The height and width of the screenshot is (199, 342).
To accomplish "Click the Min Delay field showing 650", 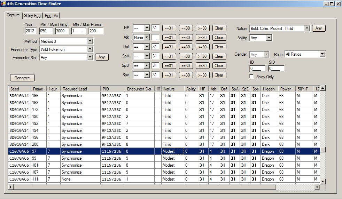I will pyautogui.click(x=46, y=31).
